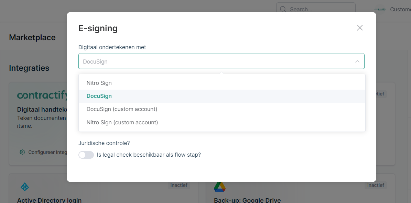The width and height of the screenshot is (411, 203).
Task: Click the Digitaal handtekenen card title
Action: pyautogui.click(x=42, y=110)
